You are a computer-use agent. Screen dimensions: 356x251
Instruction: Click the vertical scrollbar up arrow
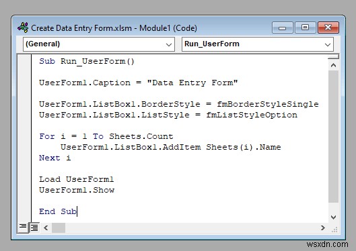tap(333, 66)
